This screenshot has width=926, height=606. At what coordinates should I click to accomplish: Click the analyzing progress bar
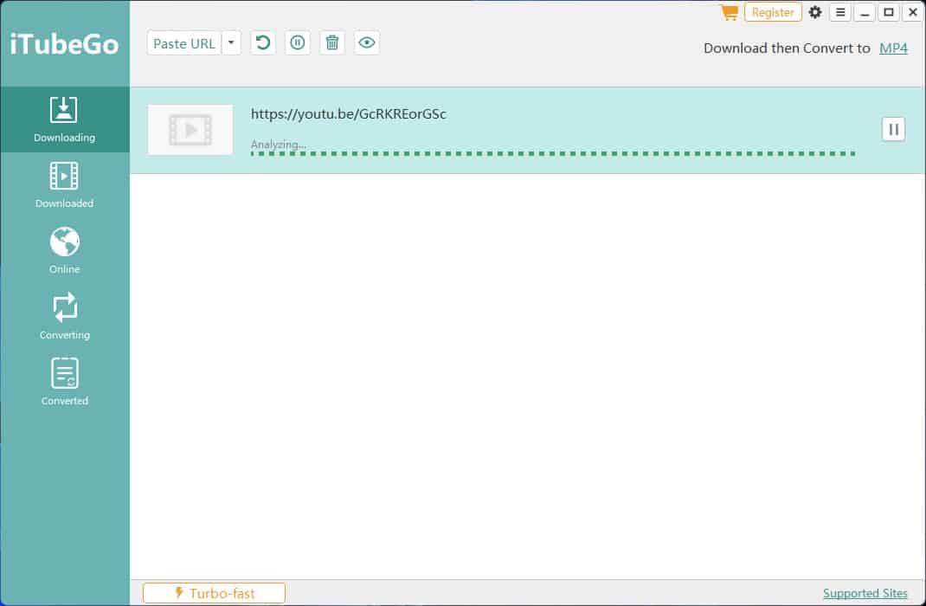(553, 153)
